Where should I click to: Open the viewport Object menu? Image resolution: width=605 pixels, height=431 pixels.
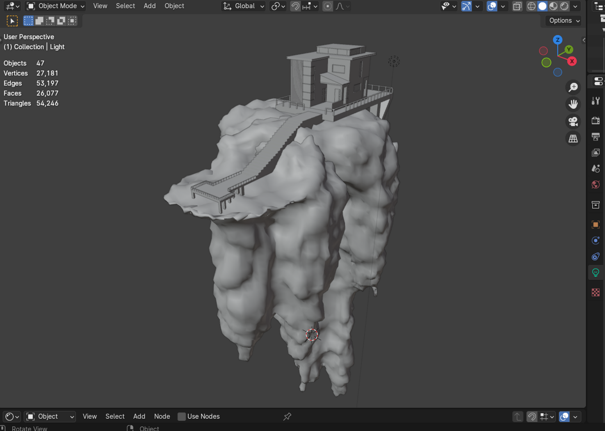pyautogui.click(x=174, y=6)
